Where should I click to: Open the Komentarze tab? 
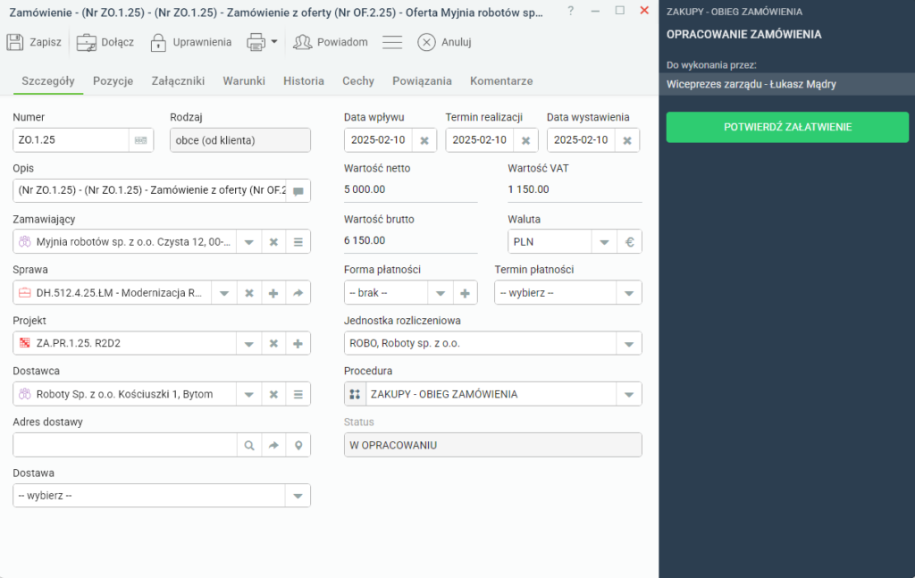pyautogui.click(x=501, y=81)
